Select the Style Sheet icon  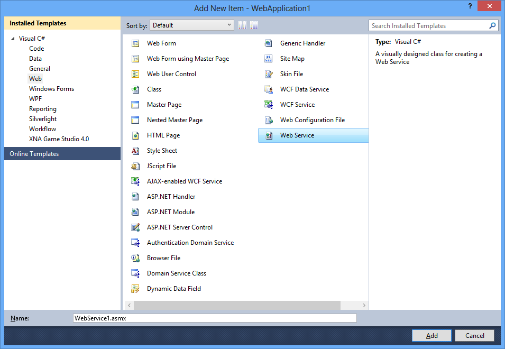pyautogui.click(x=135, y=151)
